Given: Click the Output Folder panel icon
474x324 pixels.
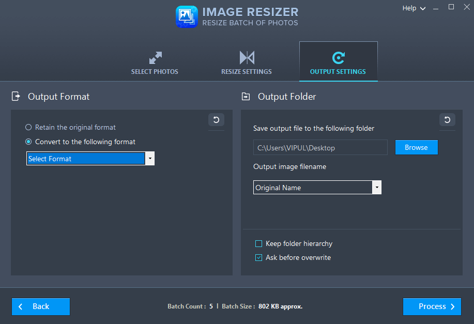Looking at the screenshot, I should click(246, 96).
